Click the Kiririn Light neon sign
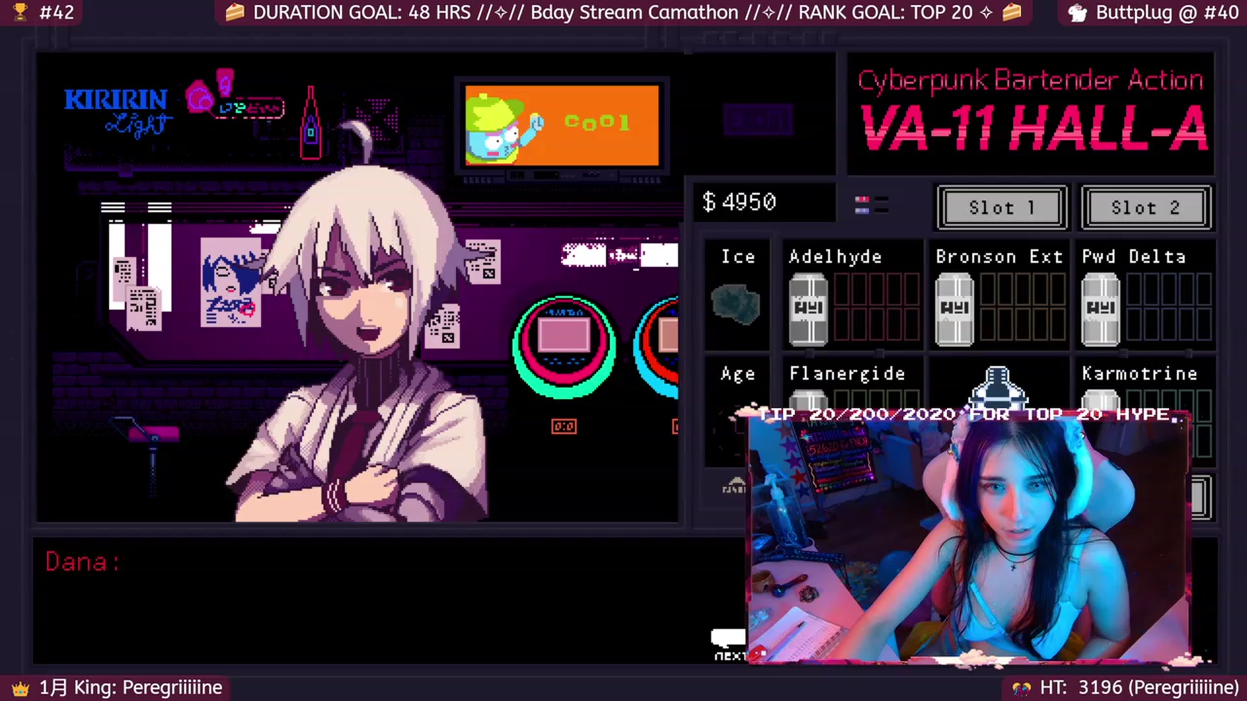 118,112
